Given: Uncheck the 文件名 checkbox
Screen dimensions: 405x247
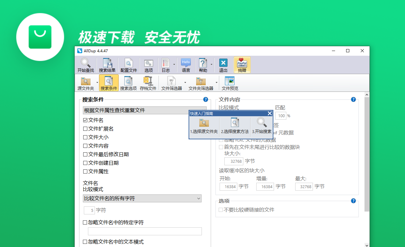Looking at the screenshot, I should click(85, 120).
